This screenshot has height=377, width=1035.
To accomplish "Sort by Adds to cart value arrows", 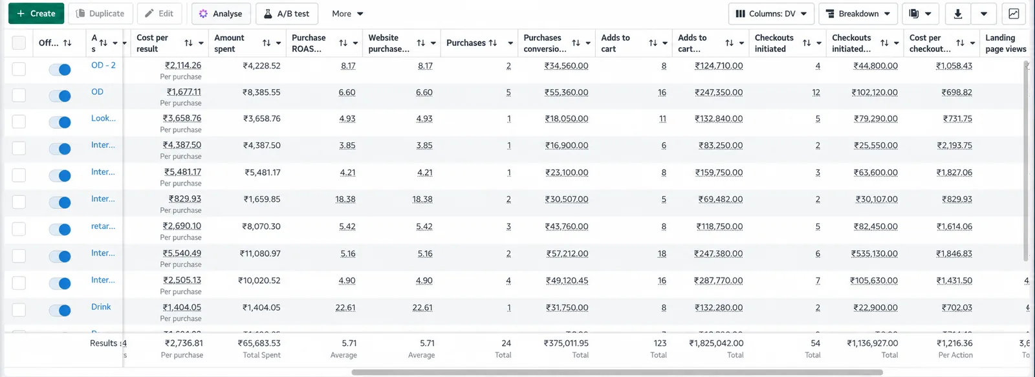I will coord(730,43).
